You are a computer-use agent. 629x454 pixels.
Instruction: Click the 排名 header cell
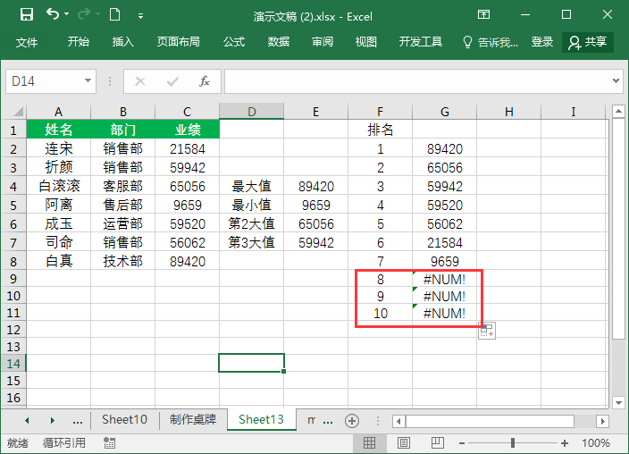[x=381, y=130]
